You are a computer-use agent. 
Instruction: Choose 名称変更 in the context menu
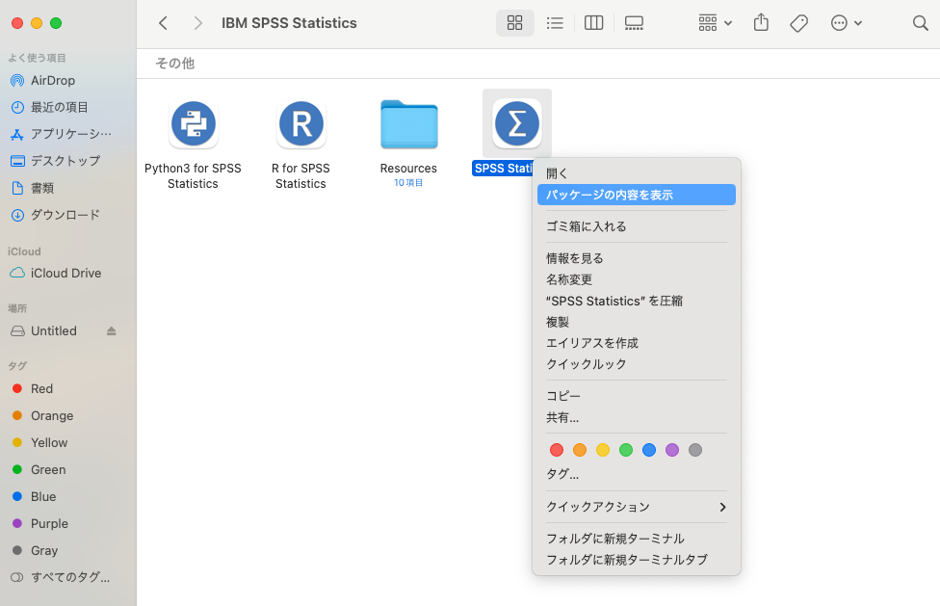tap(637, 279)
